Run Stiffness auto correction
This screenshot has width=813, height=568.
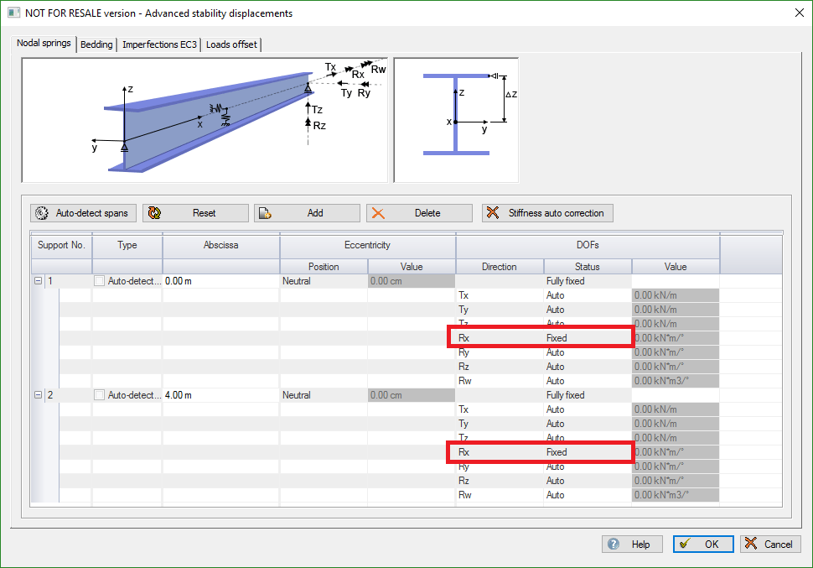547,213
